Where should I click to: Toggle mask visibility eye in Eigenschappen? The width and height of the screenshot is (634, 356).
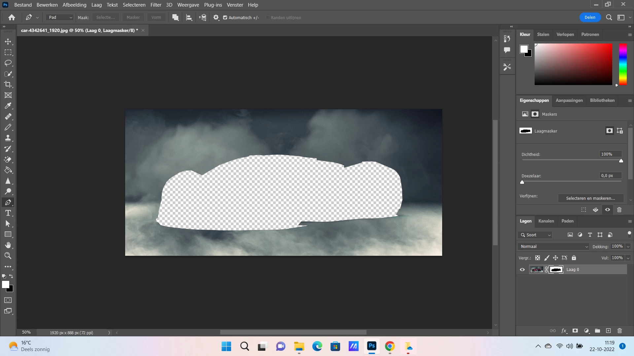point(607,210)
